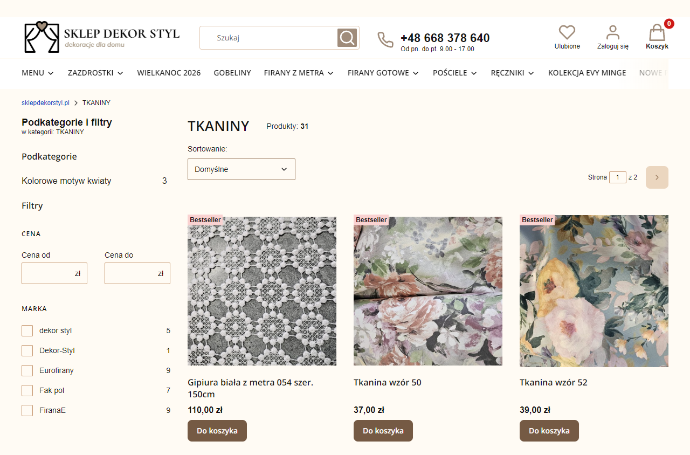Open the Tkanina wzór 50 product image
The image size is (690, 455).
click(428, 291)
